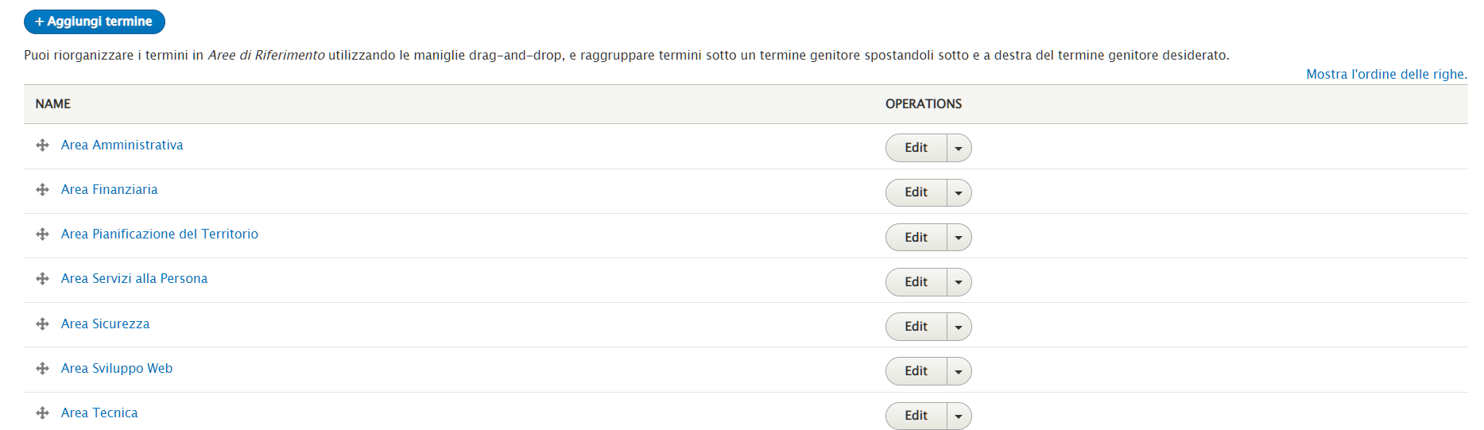Open operations dropdown for Area Tecnica
Viewport: 1484px width, 430px height.
tap(959, 416)
